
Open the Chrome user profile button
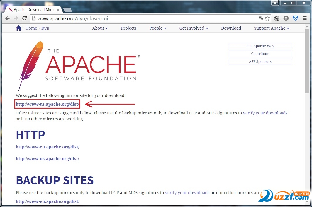(x=275, y=3)
